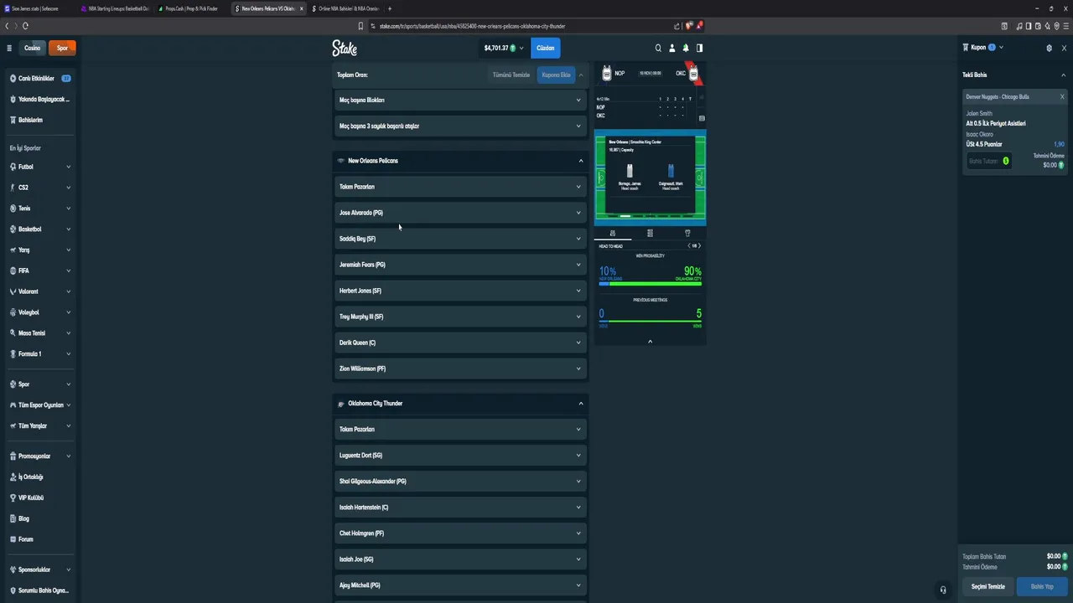Click the Bahislerim icon in sidebar

(x=13, y=120)
